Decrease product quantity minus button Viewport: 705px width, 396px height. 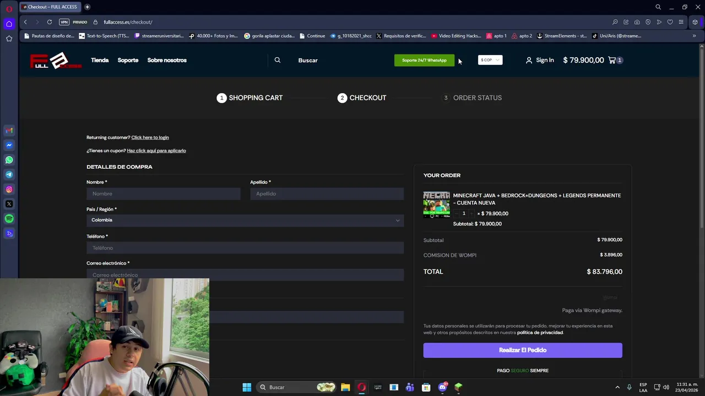pos(457,213)
